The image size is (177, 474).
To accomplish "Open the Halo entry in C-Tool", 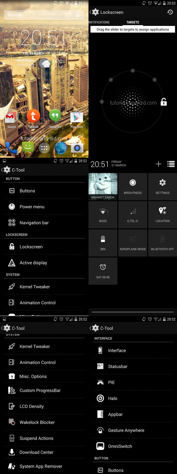I will pyautogui.click(x=133, y=398).
